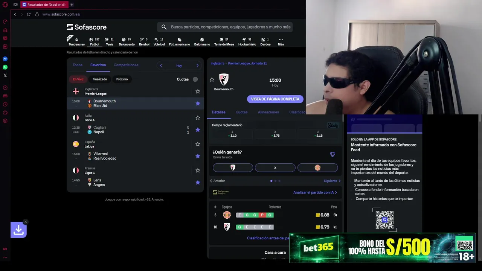The height and width of the screenshot is (271, 482).
Task: Open Opera sidebar Settings gear
Action: click(x=5, y=121)
